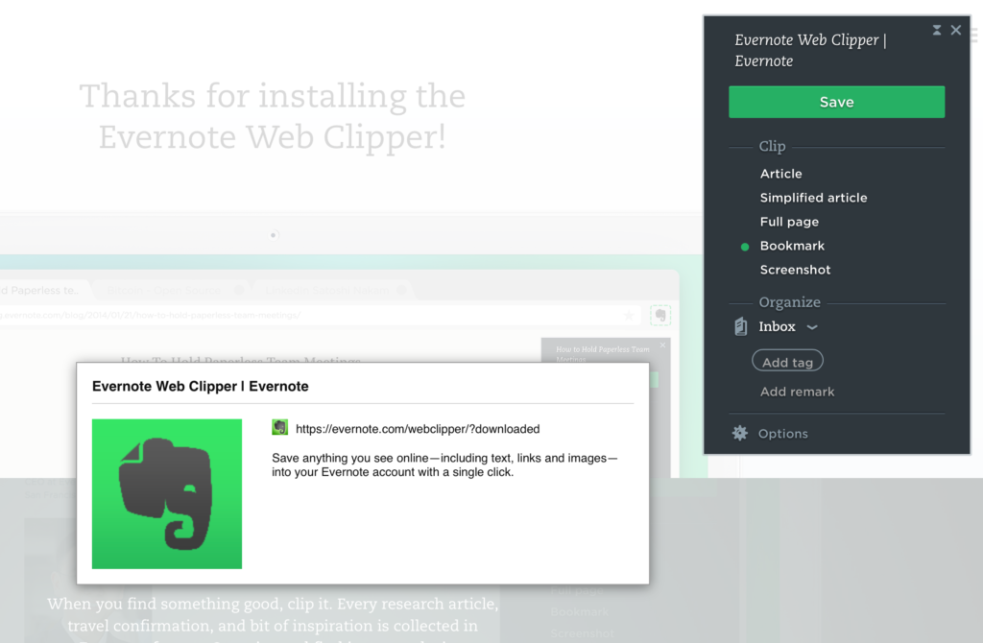Click the bookmark preview description text
Viewport: 983px width, 643px height.
(x=444, y=465)
